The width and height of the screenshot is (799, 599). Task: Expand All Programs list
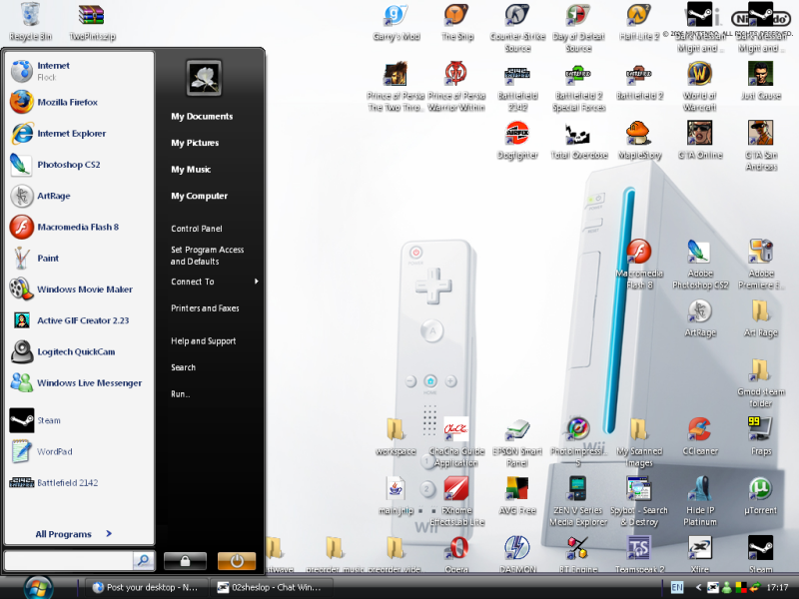[74, 534]
